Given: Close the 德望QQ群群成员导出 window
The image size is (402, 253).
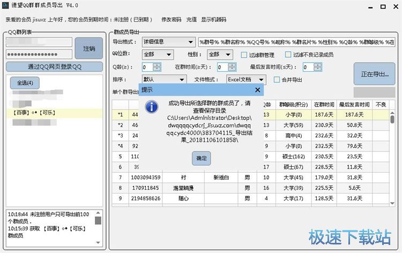Looking at the screenshot, I should click(x=396, y=6).
